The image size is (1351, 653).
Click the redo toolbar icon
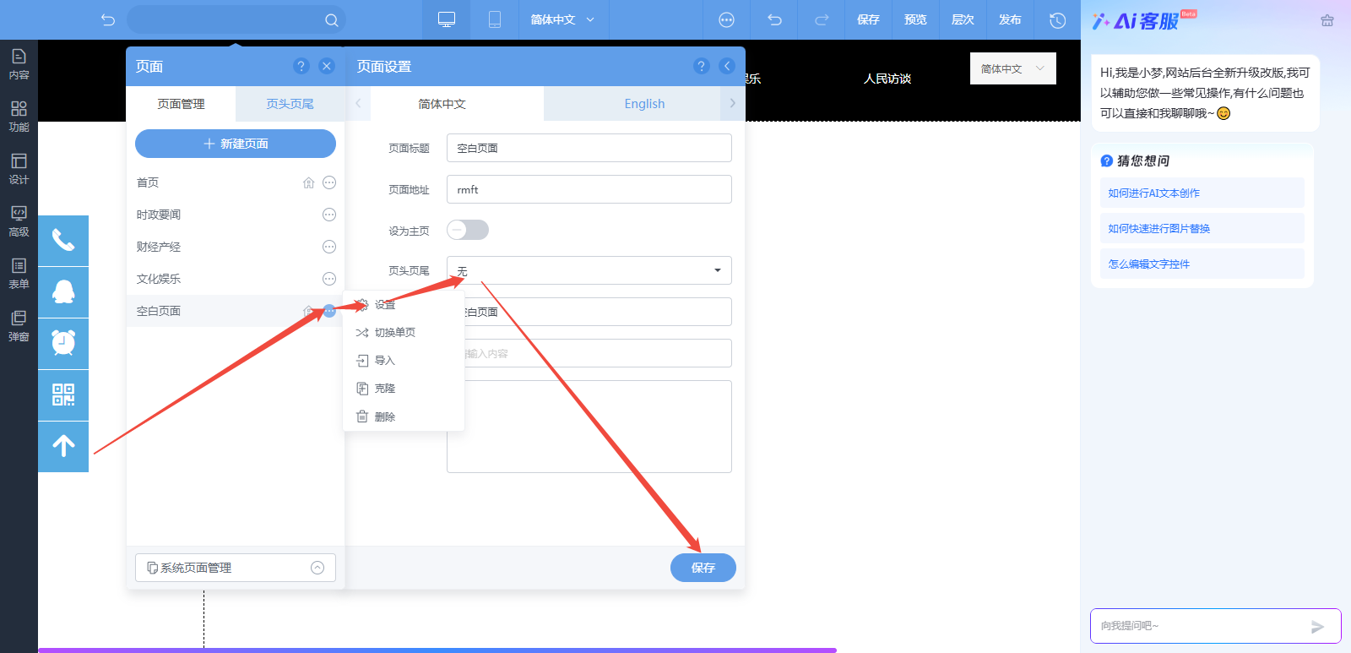(822, 19)
